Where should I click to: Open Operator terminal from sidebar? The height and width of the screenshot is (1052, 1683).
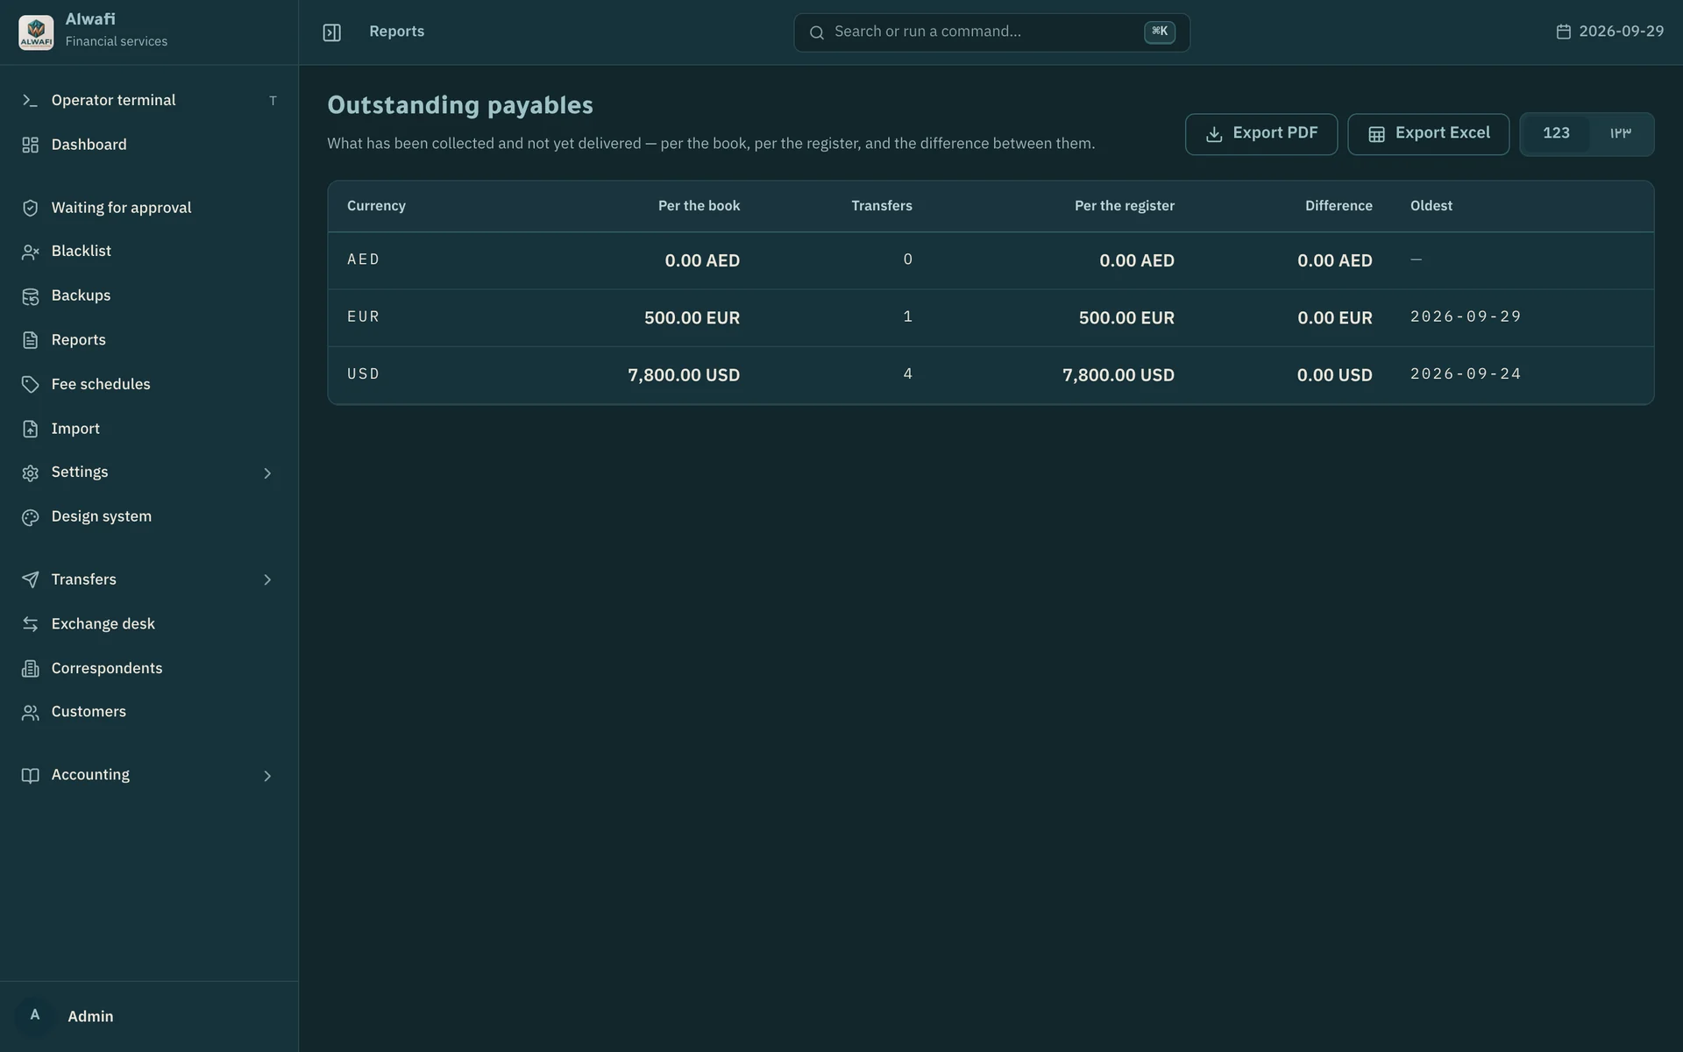(149, 101)
